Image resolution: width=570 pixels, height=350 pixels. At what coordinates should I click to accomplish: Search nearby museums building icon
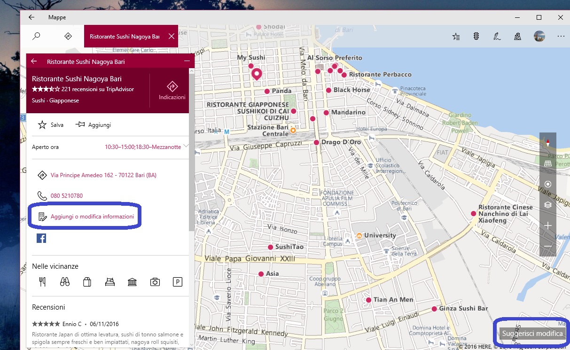tap(132, 282)
